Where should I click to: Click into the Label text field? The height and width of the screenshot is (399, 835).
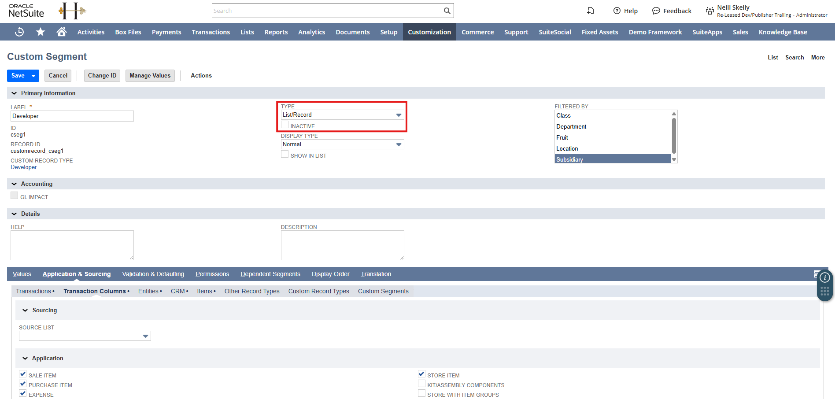coord(72,116)
